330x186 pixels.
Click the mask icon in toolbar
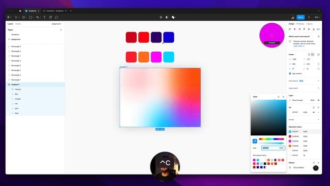tap(167, 17)
